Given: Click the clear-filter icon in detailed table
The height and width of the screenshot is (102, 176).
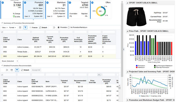Looking at the screenshot, I should 2,75.
